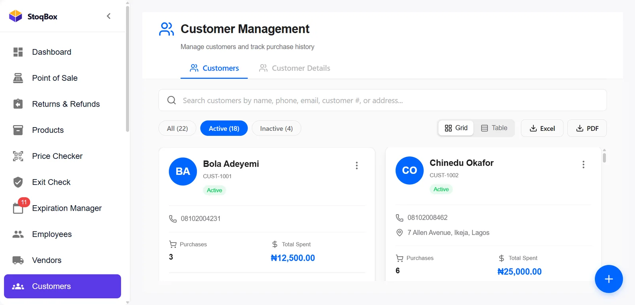This screenshot has height=305, width=635.
Task: Open Bola Adeyemi's three-dot options menu
Action: (357, 166)
